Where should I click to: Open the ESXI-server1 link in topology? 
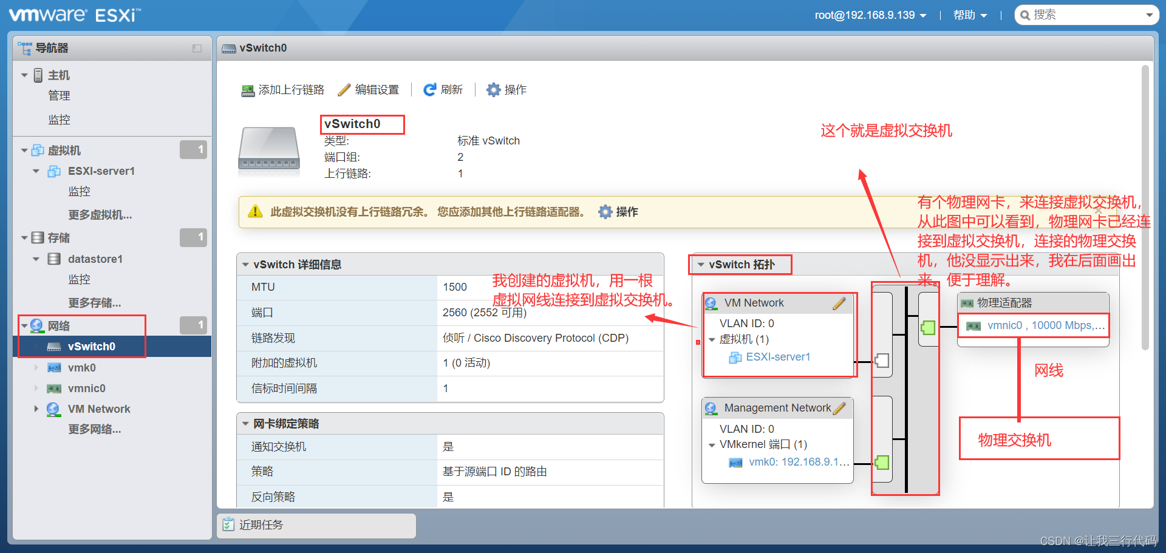tap(778, 357)
